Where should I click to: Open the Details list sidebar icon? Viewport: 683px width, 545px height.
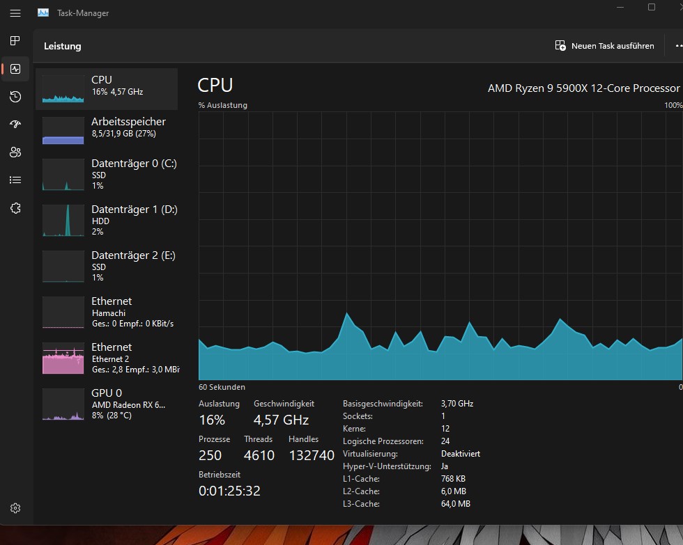tap(15, 180)
